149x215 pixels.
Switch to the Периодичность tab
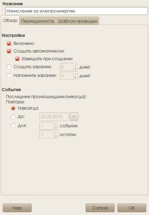(38, 21)
